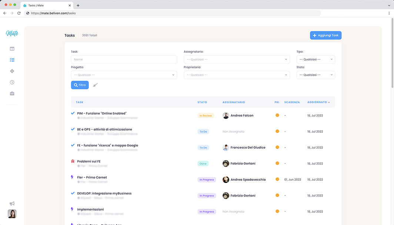The height and width of the screenshot is (225, 394).
Task: Sort by the Assegnatario column header
Action: (x=234, y=102)
